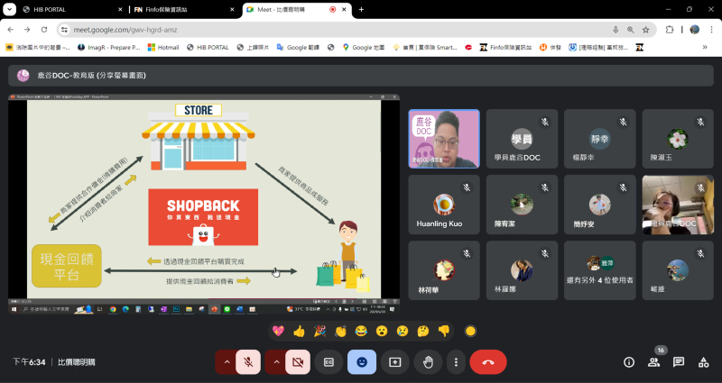Expand audio settings arrow beside microphone

pyautogui.click(x=227, y=362)
